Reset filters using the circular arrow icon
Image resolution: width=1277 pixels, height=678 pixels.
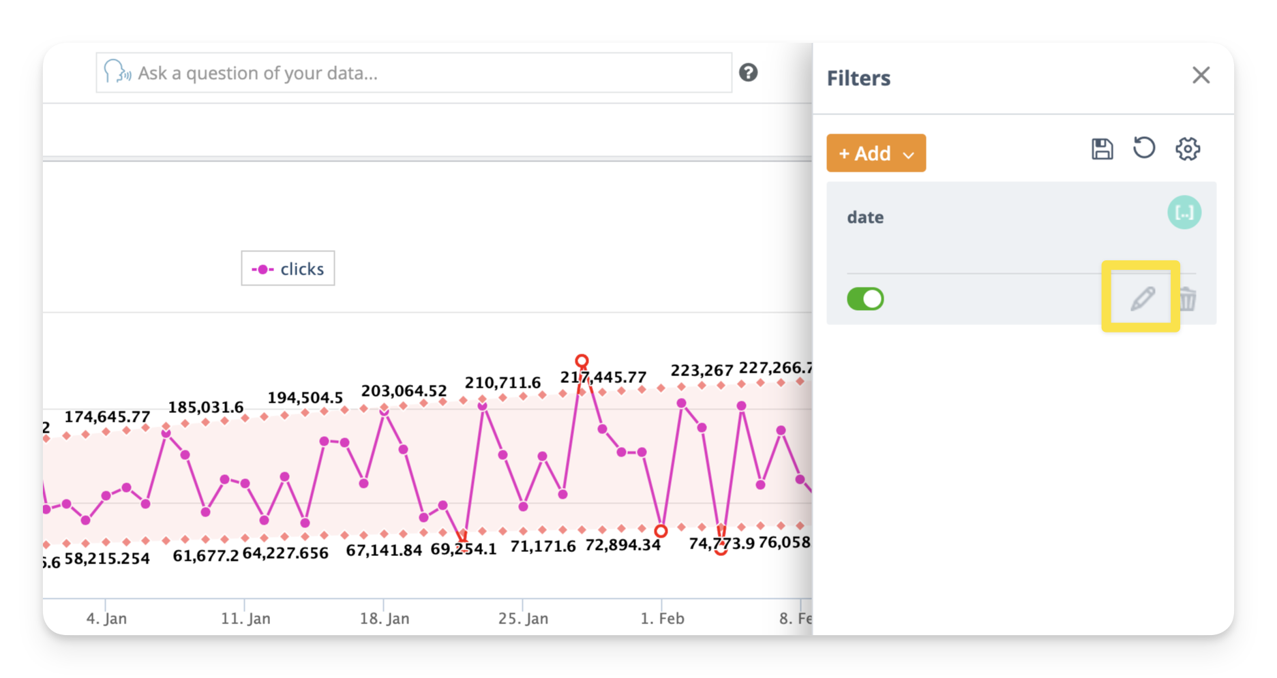pos(1144,149)
